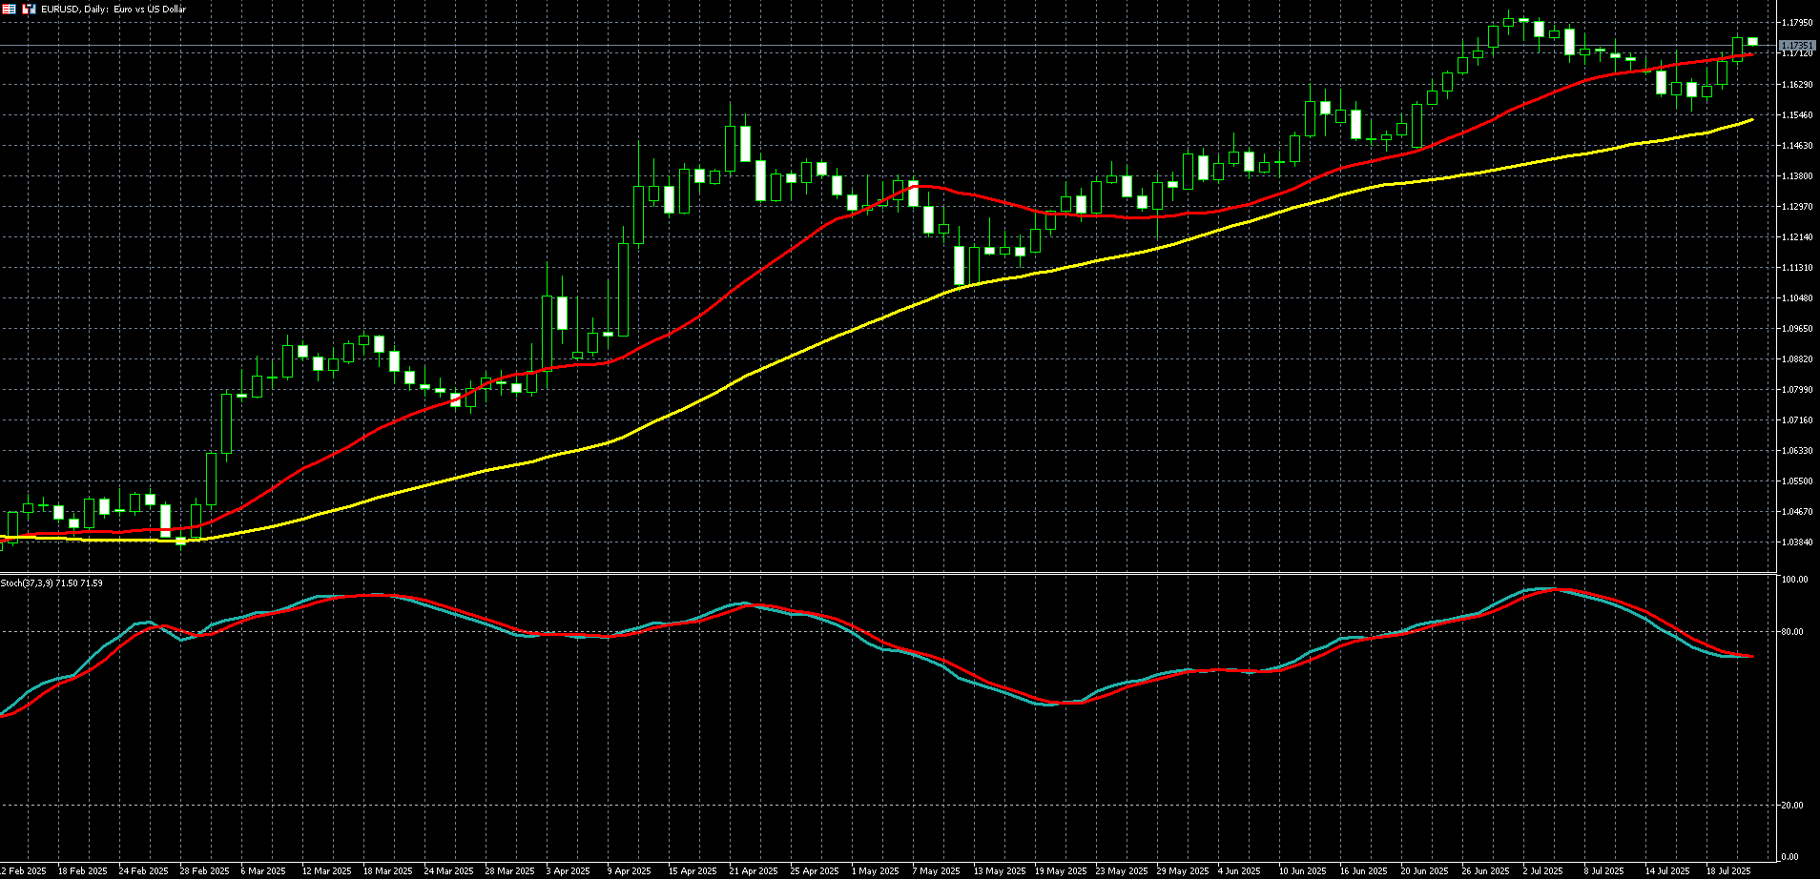This screenshot has height=879, width=1820.
Task: Click the highlighted current price label 1.17351
Action: coord(1797,45)
